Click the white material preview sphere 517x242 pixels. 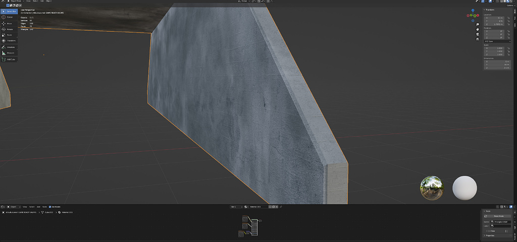coord(464,188)
